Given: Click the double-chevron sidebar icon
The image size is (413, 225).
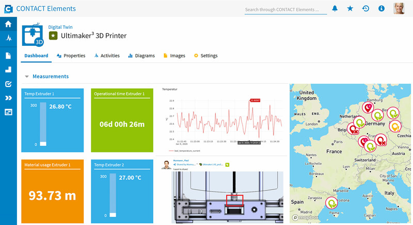Looking at the screenshot, I should click(x=8, y=98).
